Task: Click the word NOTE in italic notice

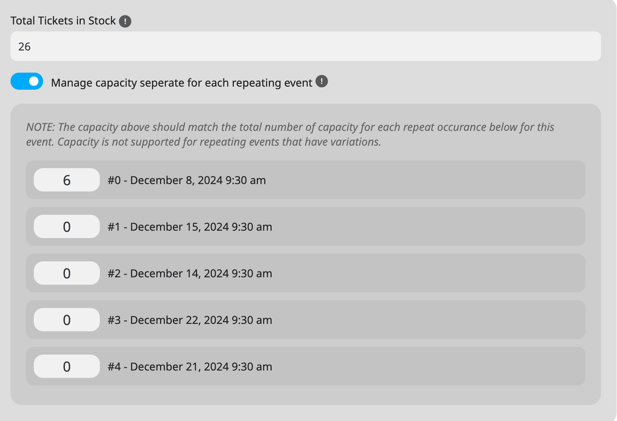Action: tap(40, 127)
